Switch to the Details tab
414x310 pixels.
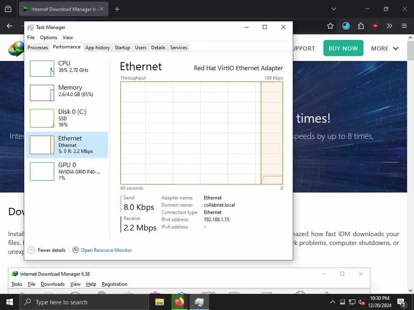point(158,48)
